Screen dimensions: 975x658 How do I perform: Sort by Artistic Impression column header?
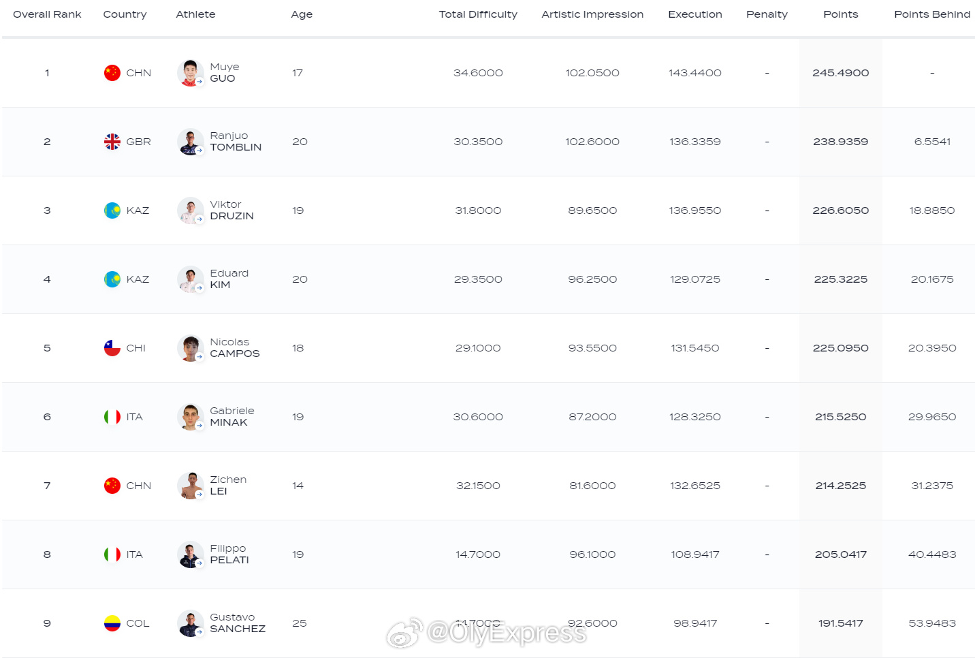(x=592, y=14)
